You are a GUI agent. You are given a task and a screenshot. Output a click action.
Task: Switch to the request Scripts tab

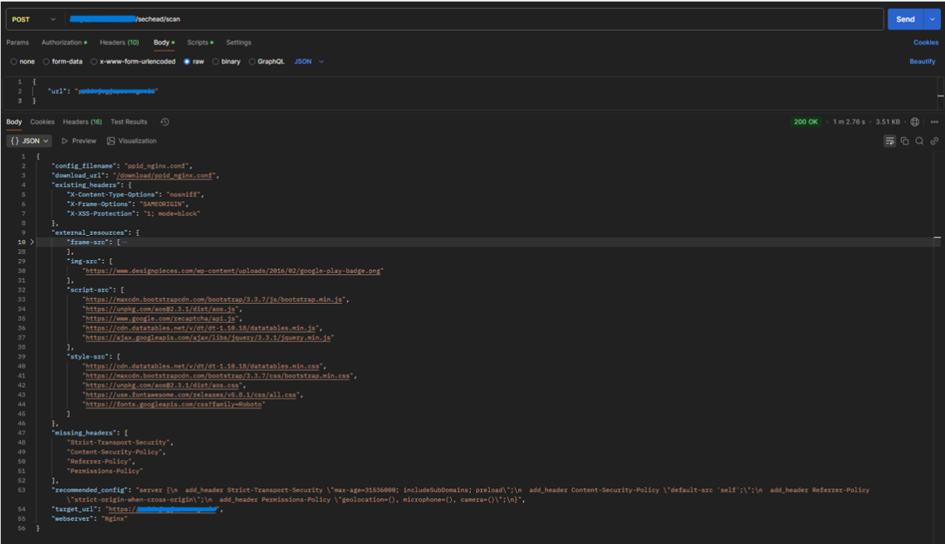coord(198,42)
